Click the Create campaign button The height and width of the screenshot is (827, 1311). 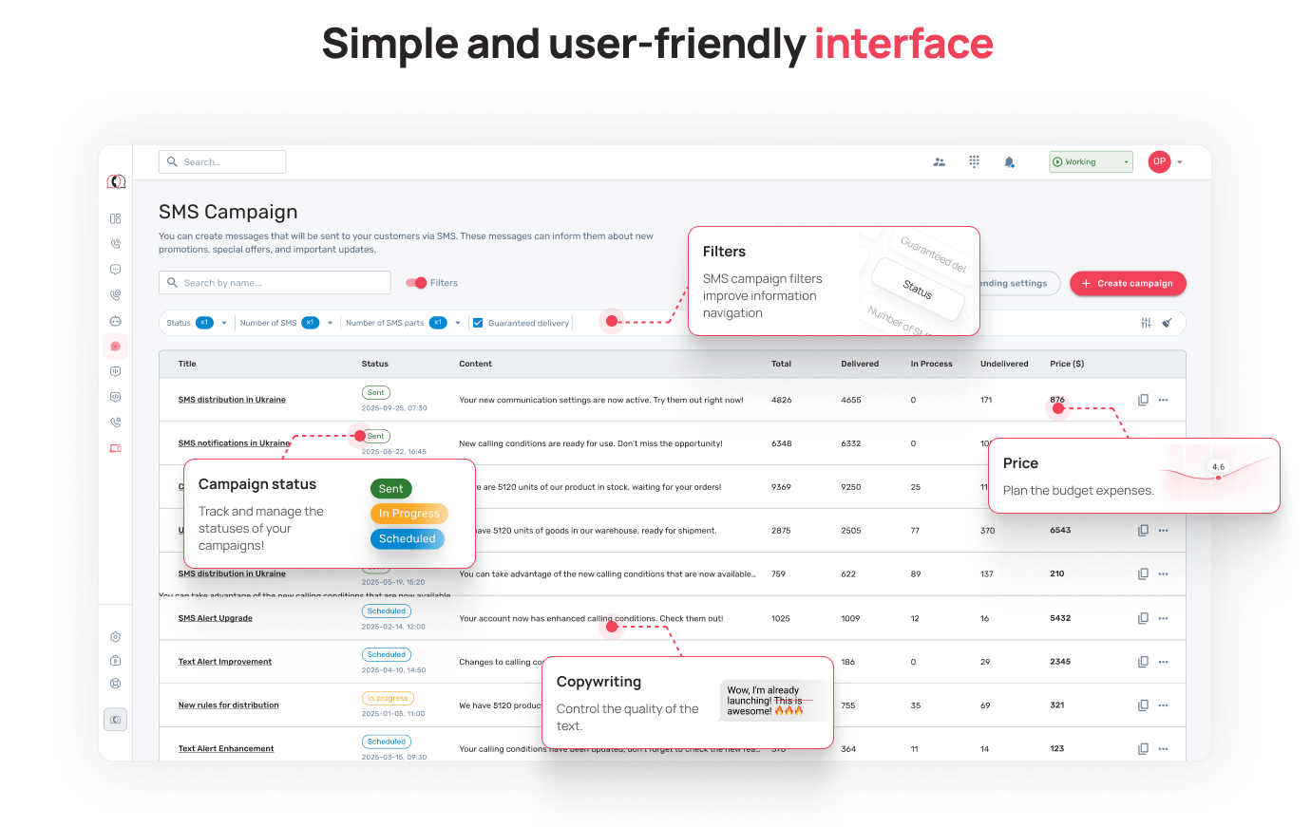pos(1128,283)
